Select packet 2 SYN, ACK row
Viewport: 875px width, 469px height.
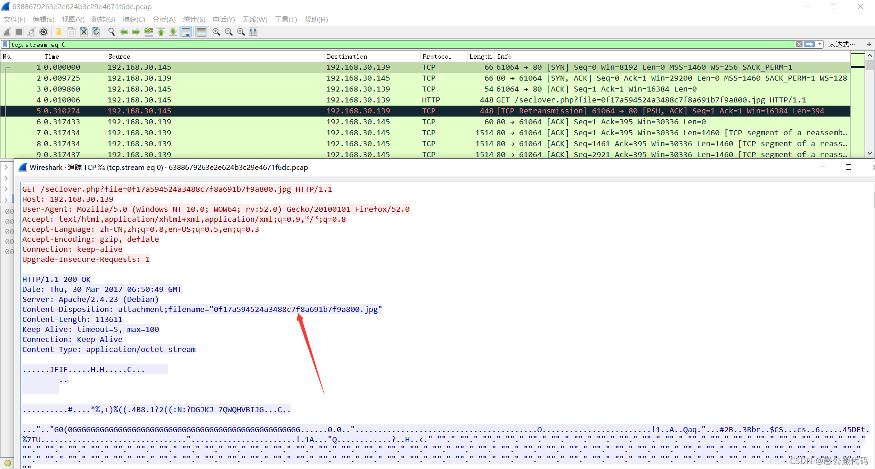coord(425,78)
